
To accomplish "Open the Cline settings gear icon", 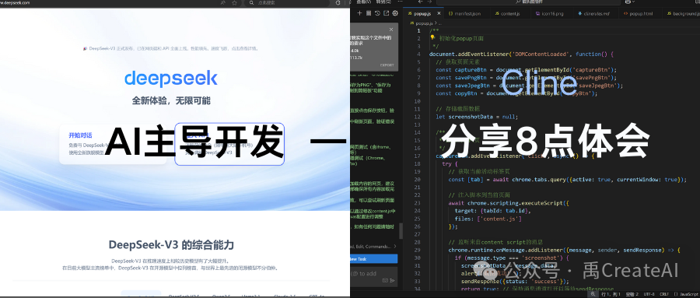I will click(395, 13).
